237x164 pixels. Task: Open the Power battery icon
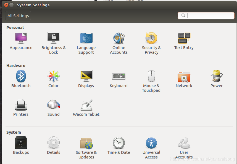(x=217, y=76)
